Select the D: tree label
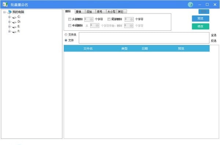The image size is (220, 145). (x=19, y=22)
